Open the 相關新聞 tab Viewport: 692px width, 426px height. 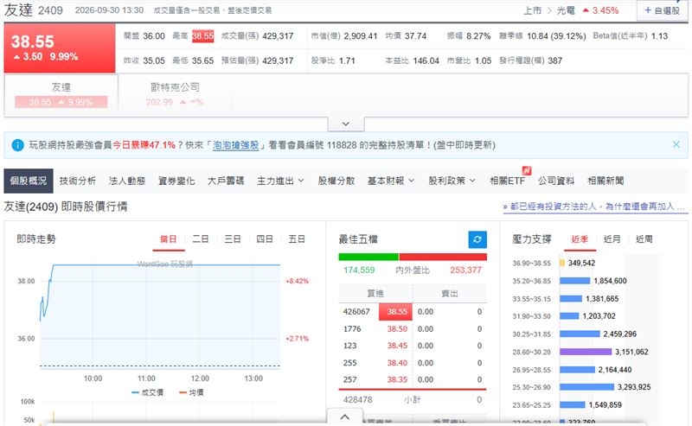pos(605,181)
